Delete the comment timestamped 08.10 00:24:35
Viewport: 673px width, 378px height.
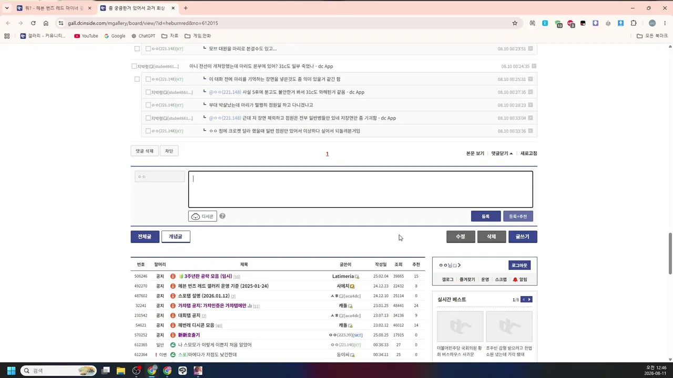pyautogui.click(x=534, y=66)
